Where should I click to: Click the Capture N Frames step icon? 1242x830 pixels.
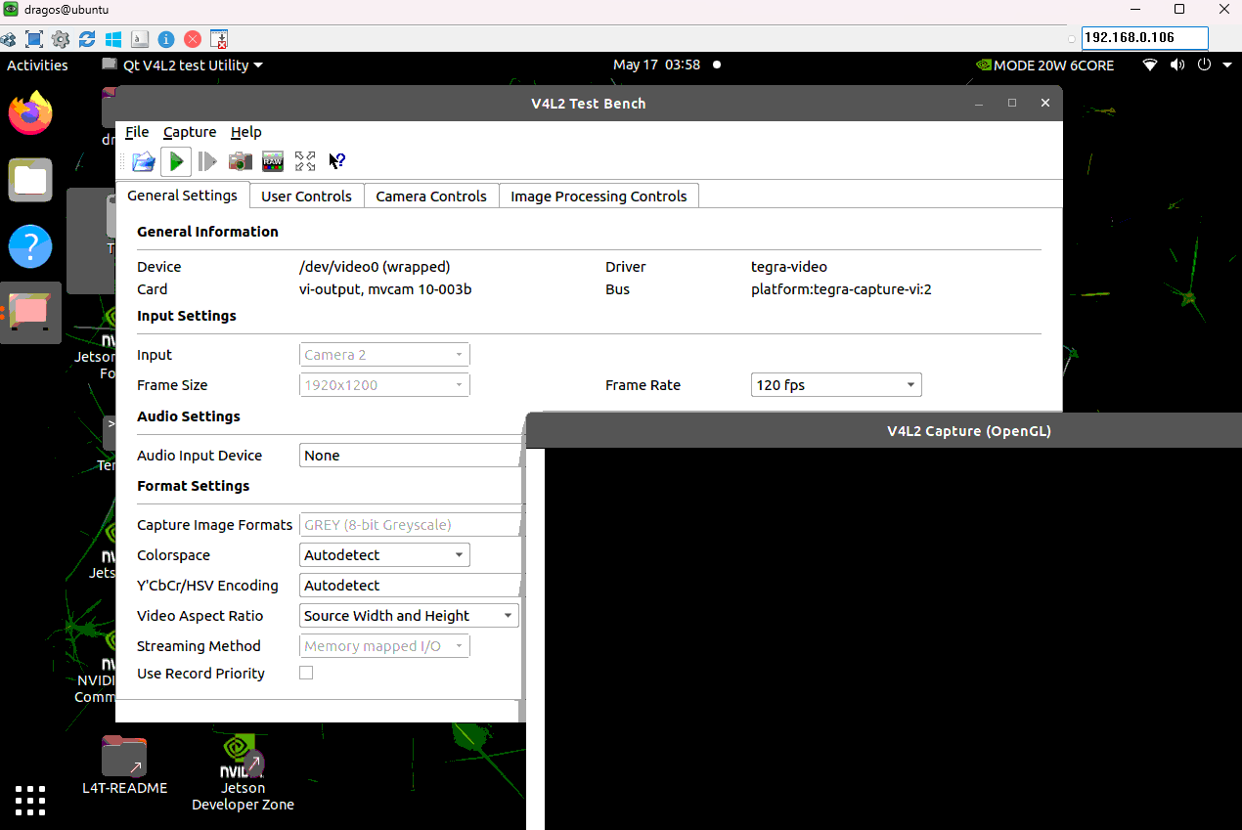pos(207,161)
